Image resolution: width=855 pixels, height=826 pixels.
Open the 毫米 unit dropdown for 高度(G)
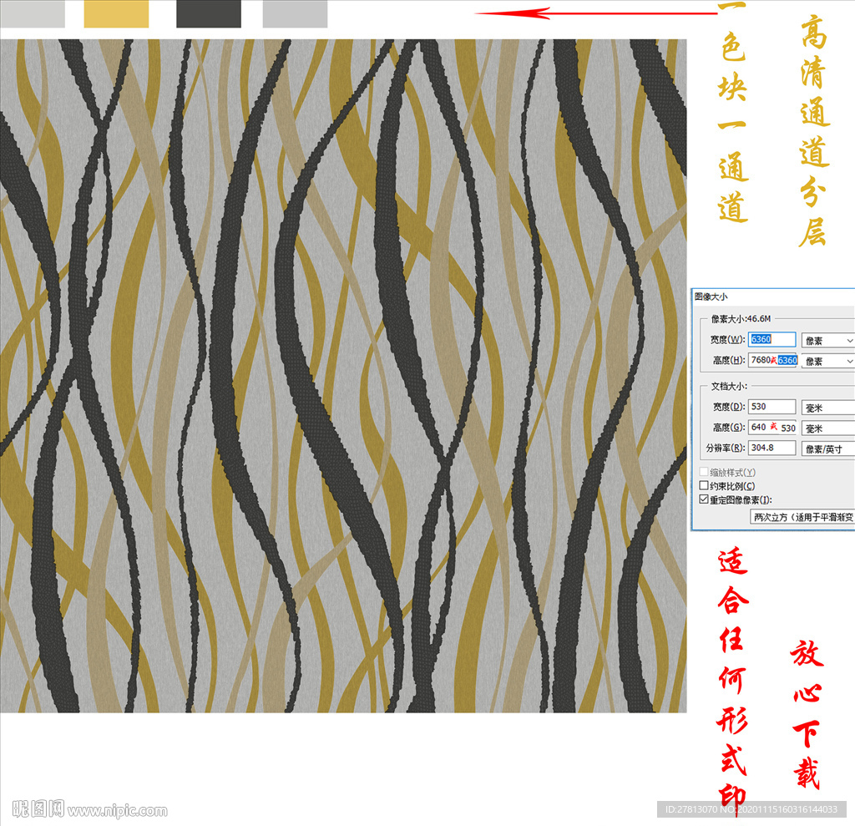pyautogui.click(x=827, y=428)
